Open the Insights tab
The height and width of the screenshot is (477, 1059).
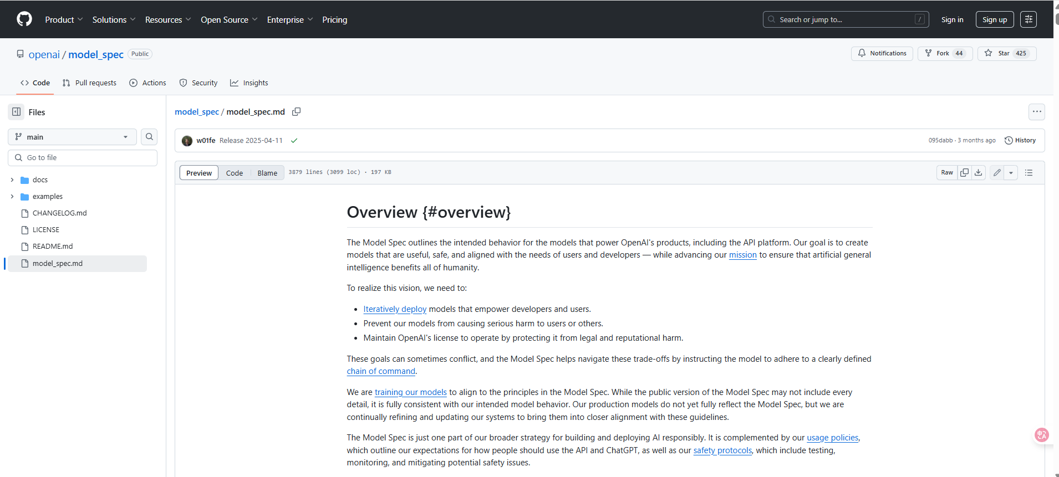click(249, 83)
